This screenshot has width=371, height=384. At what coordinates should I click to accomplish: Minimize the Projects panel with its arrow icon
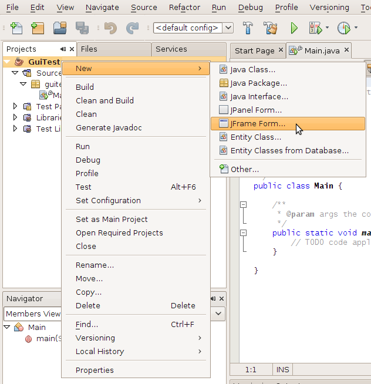tap(63, 49)
